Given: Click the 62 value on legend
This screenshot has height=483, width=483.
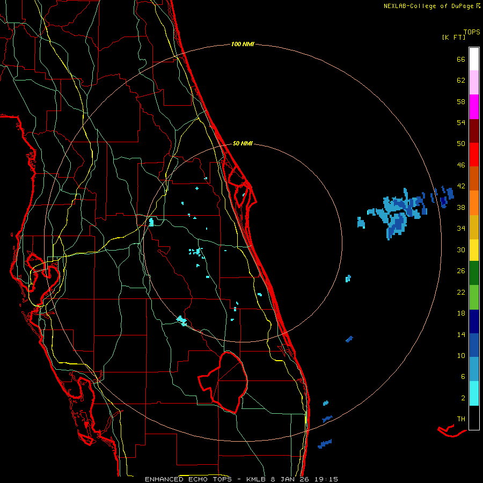Looking at the screenshot, I should click(461, 80).
